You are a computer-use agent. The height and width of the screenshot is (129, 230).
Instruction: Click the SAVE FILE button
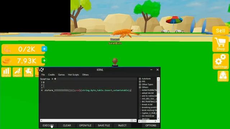click(x=104, y=125)
